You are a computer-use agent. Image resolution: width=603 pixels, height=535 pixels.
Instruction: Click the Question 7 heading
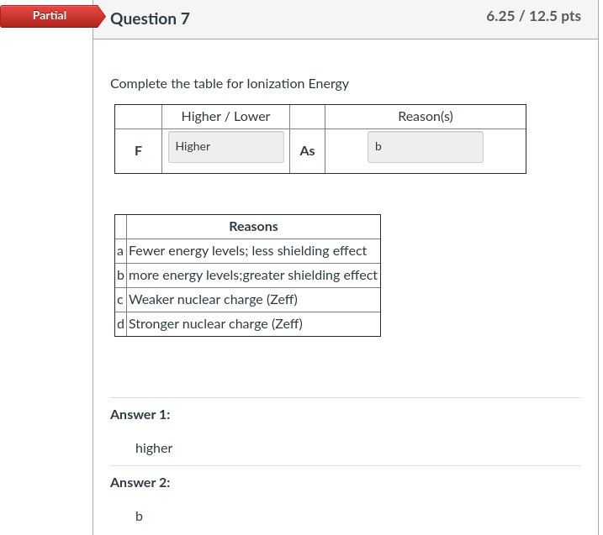coord(144,18)
